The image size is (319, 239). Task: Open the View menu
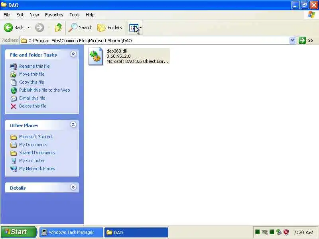(x=34, y=15)
